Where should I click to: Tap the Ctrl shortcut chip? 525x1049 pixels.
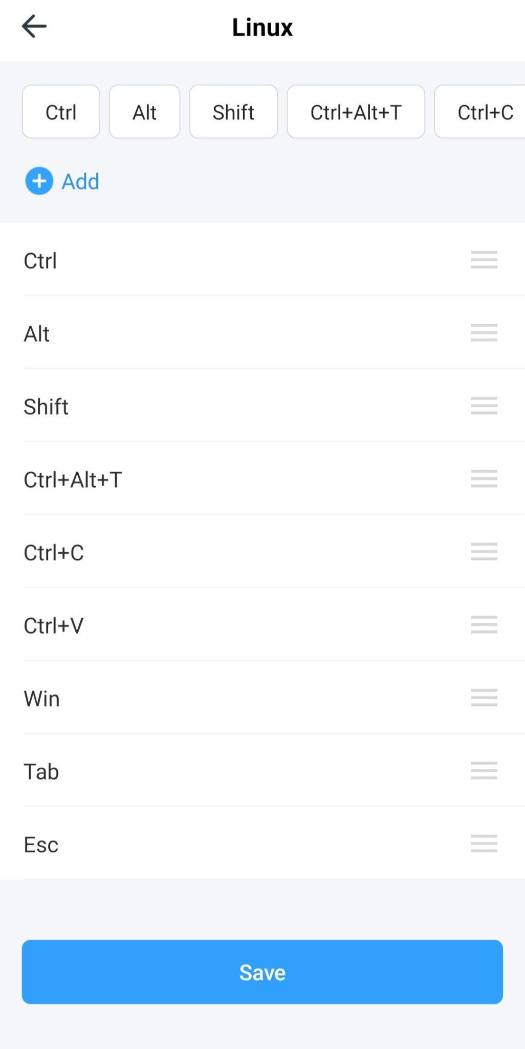pyautogui.click(x=61, y=112)
